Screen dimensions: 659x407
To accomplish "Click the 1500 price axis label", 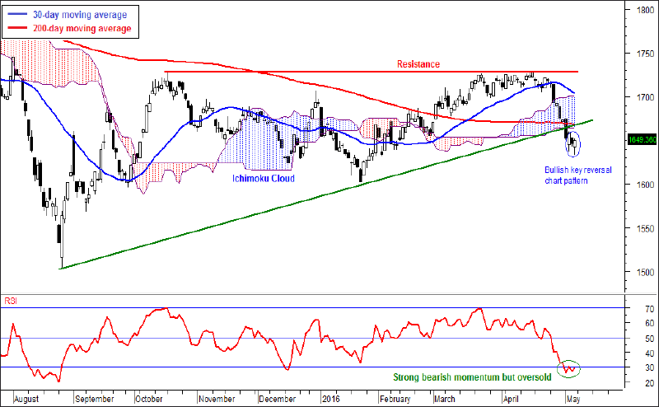I will click(x=645, y=272).
